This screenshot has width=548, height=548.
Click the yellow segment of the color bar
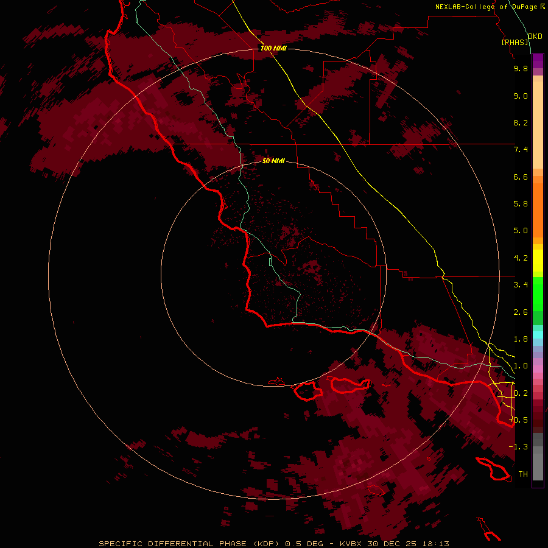coord(538,261)
